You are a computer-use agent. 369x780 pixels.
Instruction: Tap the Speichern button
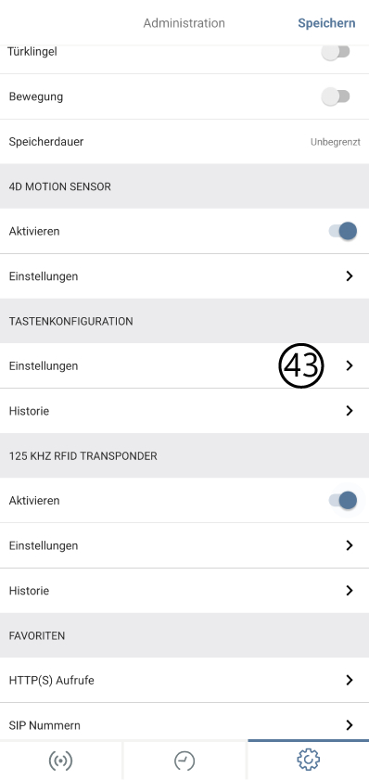pos(326,23)
